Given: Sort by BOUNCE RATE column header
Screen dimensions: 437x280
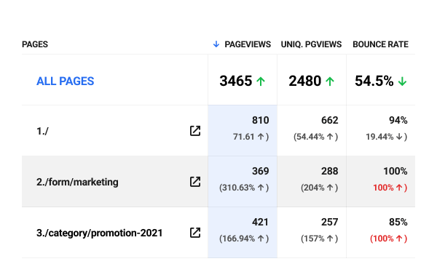Looking at the screenshot, I should coord(380,44).
